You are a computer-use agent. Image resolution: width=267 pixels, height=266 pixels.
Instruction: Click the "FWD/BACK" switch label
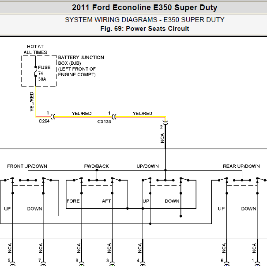[96, 166]
